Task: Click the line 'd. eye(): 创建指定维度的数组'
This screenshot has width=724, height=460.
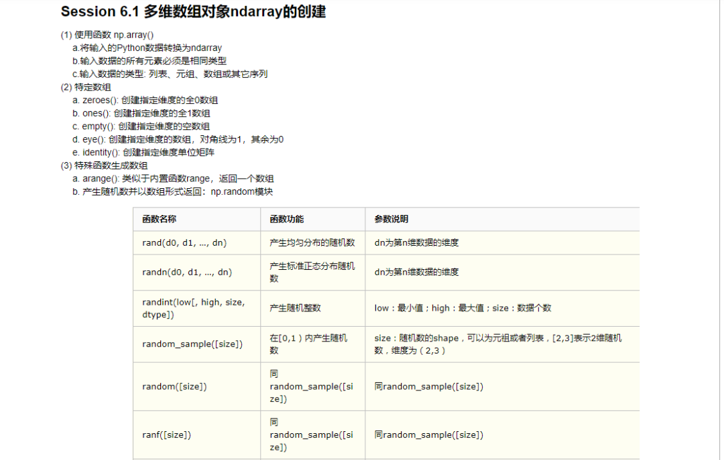Action: tap(178, 139)
